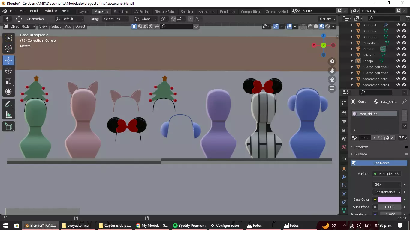The width and height of the screenshot is (410, 230).
Task: Select the Select Box tool
Action: tap(8, 38)
